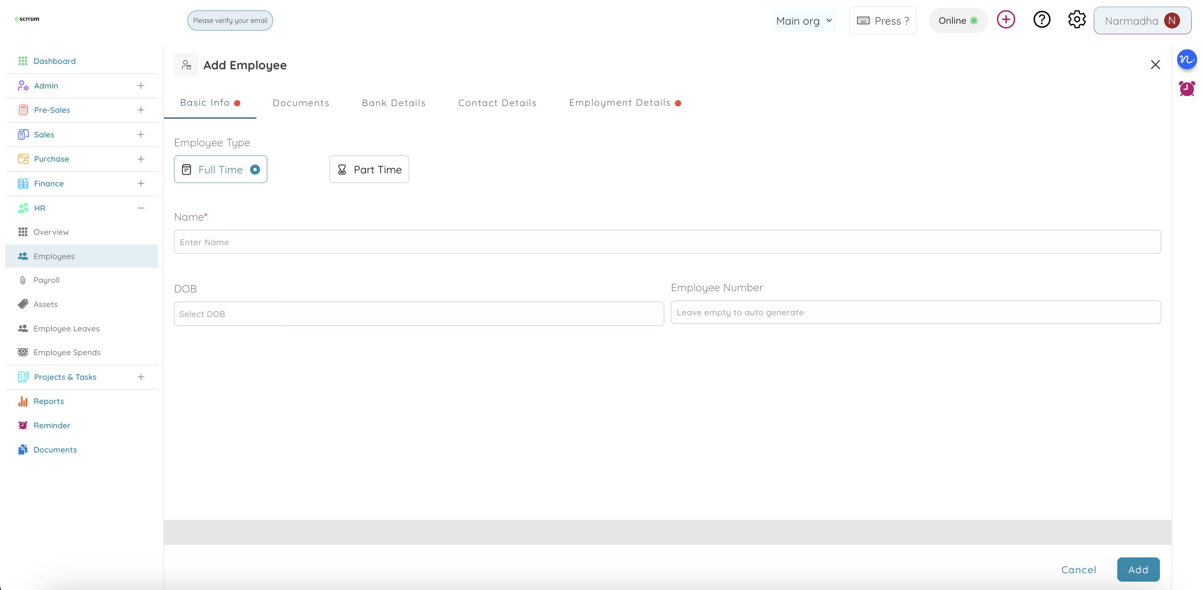Open the help question mark icon
Image resolution: width=1203 pixels, height=590 pixels.
(1042, 20)
